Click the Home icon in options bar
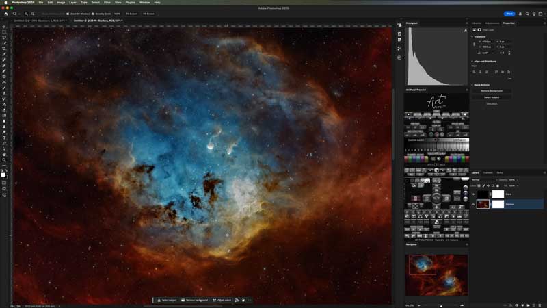The height and width of the screenshot is (308, 547). [x=5, y=14]
